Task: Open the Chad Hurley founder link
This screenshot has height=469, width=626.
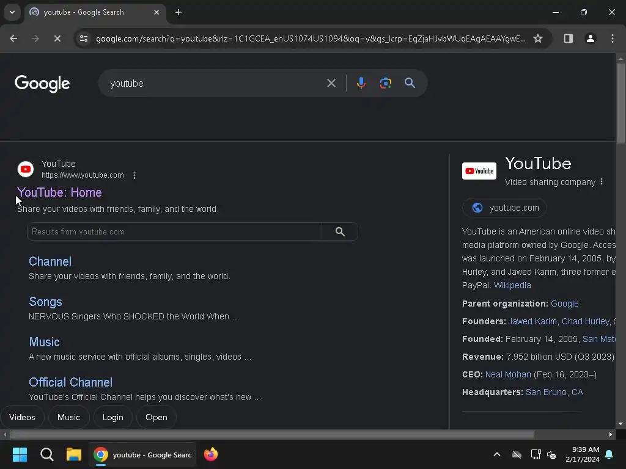Action: [x=586, y=321]
